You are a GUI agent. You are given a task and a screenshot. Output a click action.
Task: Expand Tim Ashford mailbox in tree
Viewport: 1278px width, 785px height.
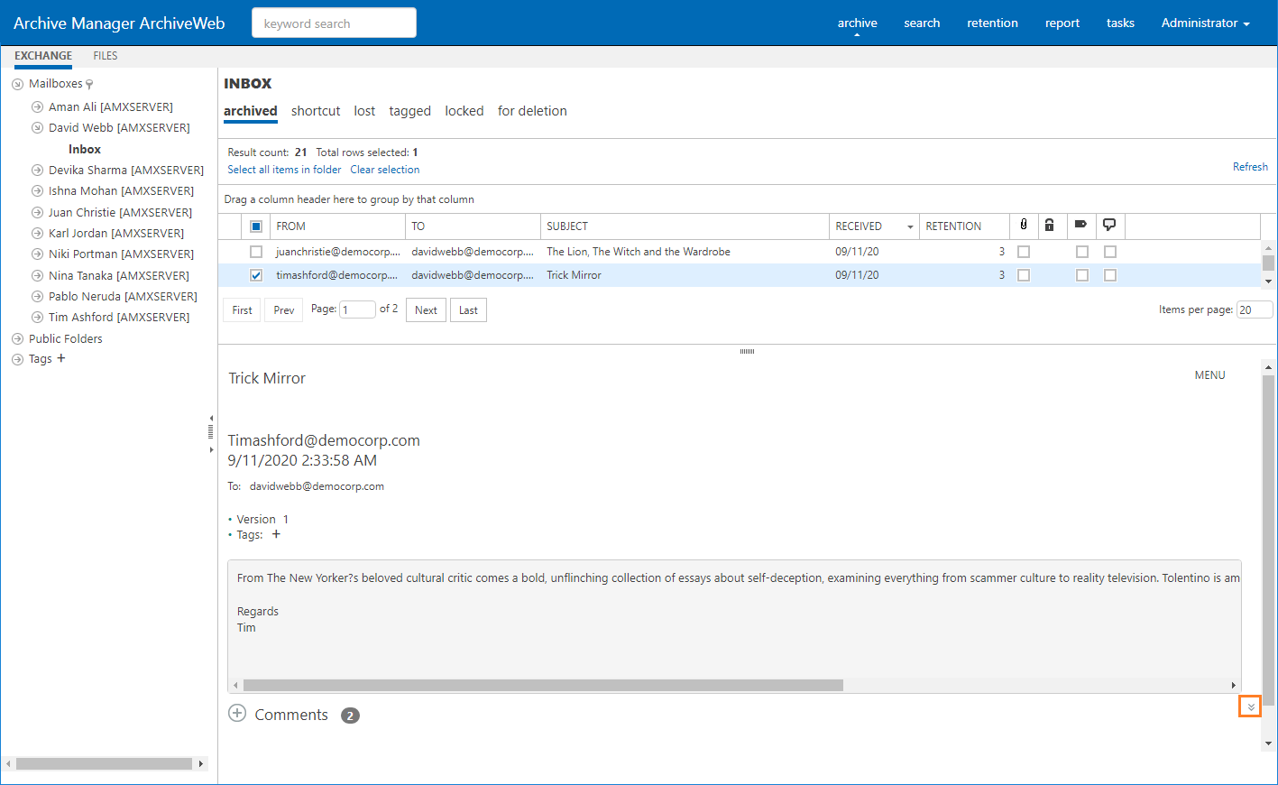pyautogui.click(x=37, y=318)
